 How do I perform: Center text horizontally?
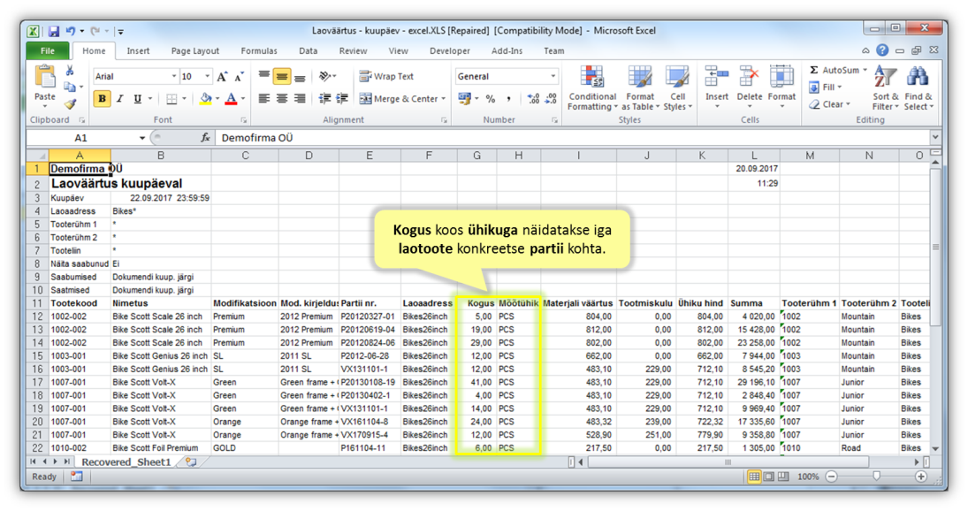(x=282, y=99)
